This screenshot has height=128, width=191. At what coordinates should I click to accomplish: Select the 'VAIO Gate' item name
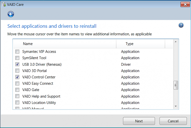pyautogui.click(x=31, y=90)
